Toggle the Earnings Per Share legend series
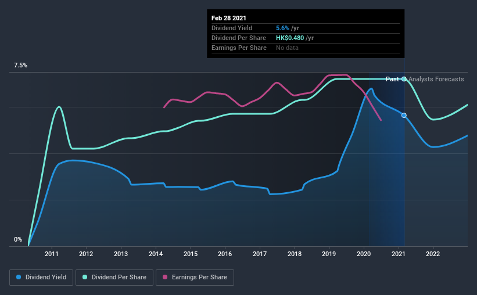 [x=195, y=278]
